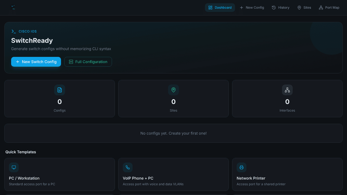Screen dimensions: 347x195
Task: Select the Interfaces stat card label
Action: 287,110
